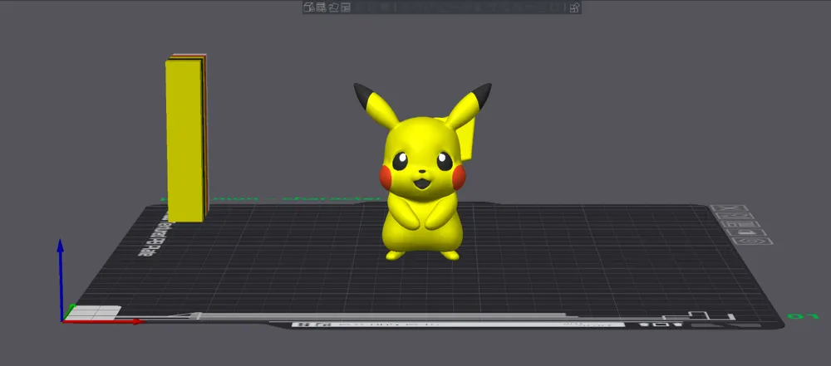Click the plate's arrange objects icon
The width and height of the screenshot is (831, 366).
pos(741,224)
